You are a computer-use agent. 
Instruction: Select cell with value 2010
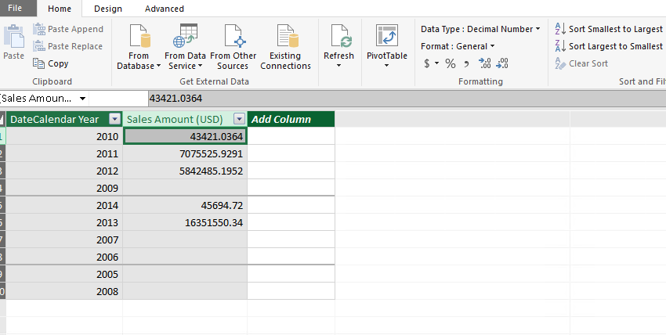pyautogui.click(x=64, y=136)
